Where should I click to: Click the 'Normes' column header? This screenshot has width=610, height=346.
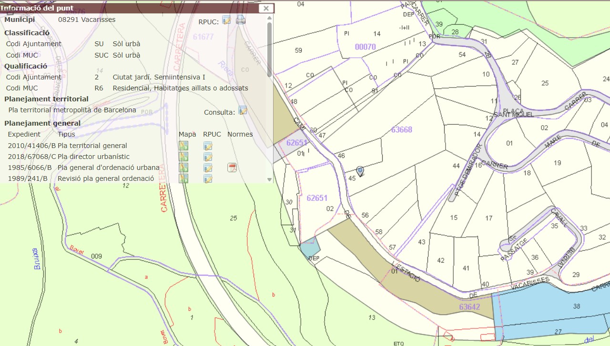coord(240,134)
